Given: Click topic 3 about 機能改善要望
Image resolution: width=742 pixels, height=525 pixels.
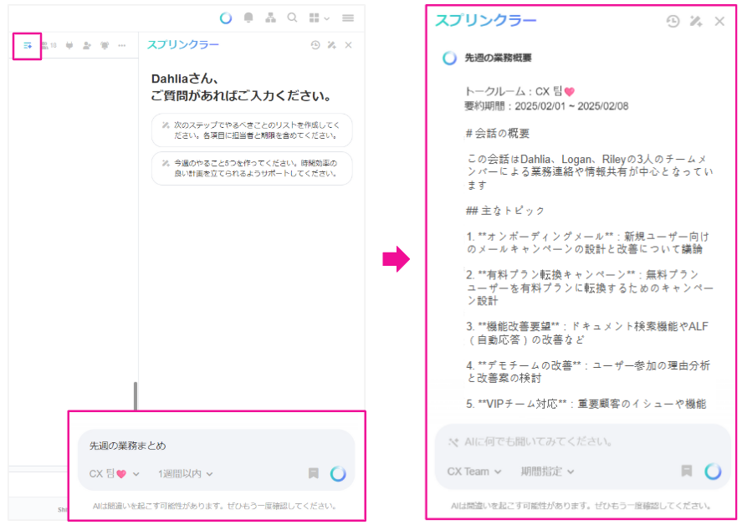Looking at the screenshot, I should (587, 333).
